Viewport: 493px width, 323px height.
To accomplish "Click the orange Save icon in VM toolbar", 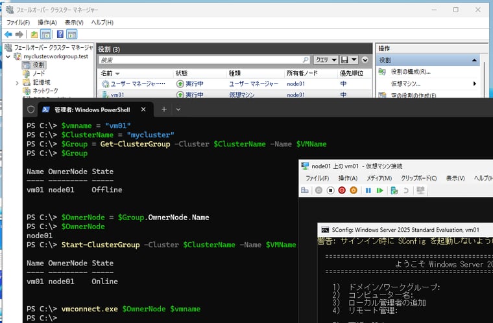I will (354, 190).
